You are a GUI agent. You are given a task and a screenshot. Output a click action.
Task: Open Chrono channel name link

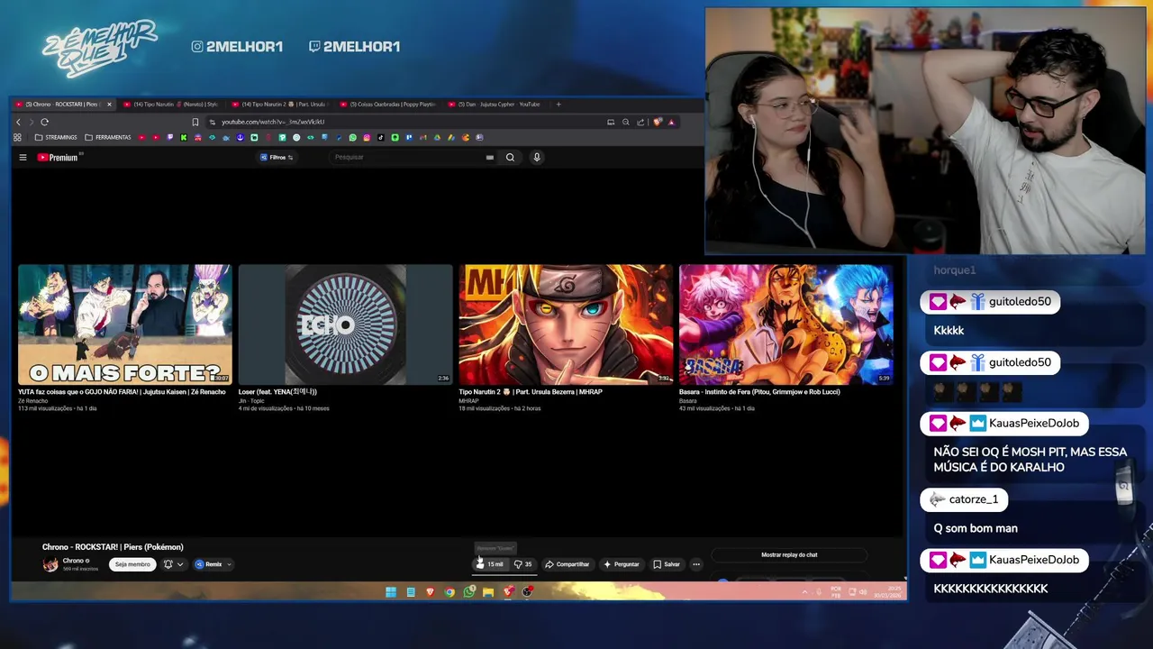pos(73,561)
